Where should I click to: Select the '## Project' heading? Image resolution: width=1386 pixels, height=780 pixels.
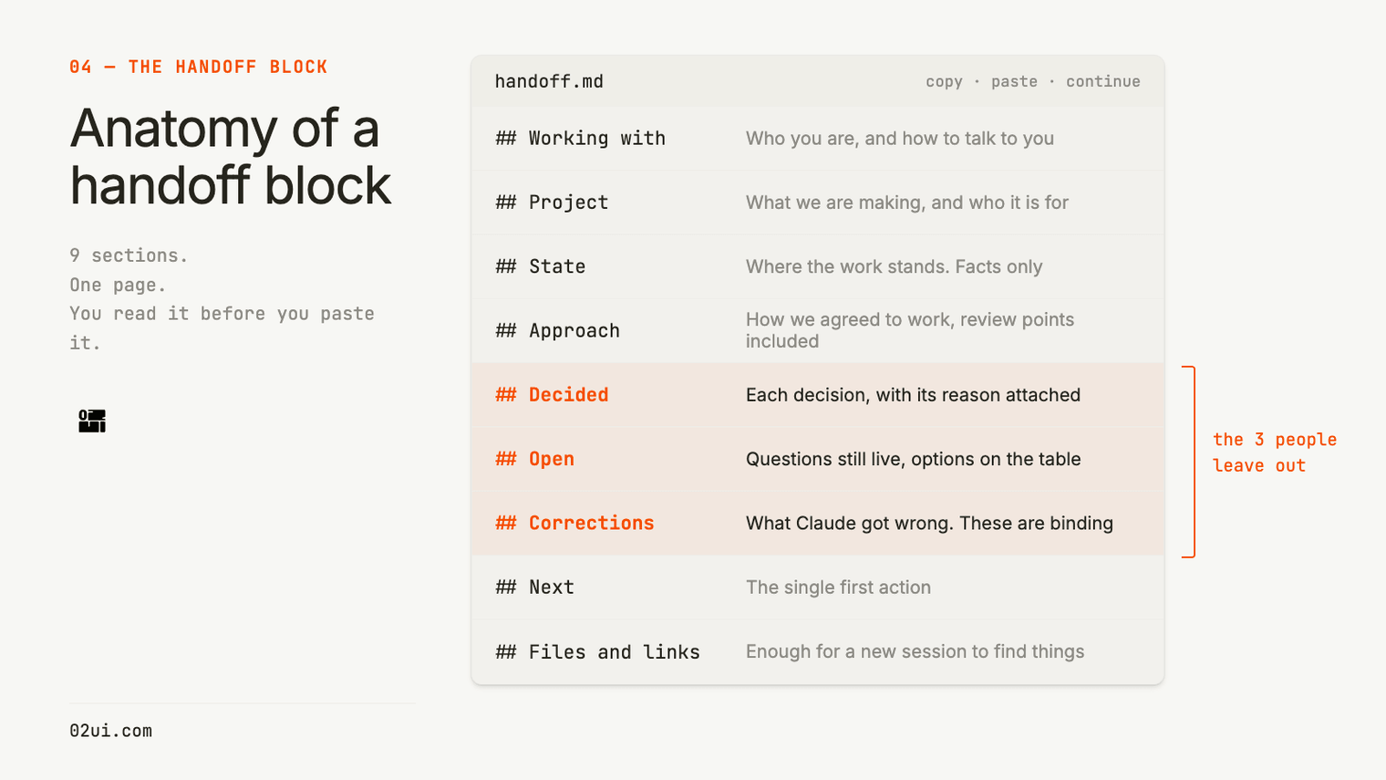(x=552, y=203)
